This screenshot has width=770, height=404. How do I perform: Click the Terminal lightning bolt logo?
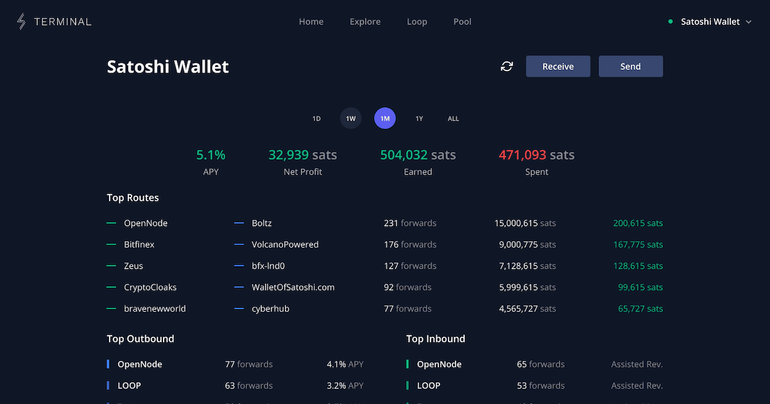22,22
